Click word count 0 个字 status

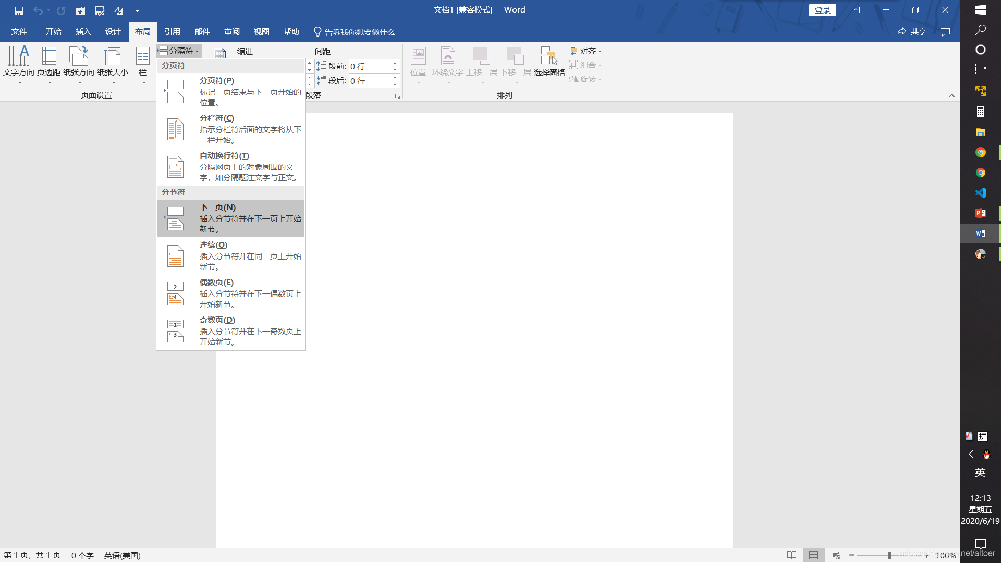pos(82,555)
